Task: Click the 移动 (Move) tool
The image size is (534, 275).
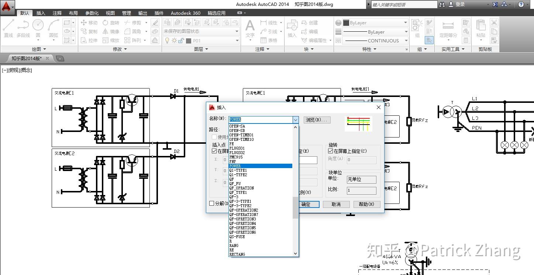Action: 89,22
